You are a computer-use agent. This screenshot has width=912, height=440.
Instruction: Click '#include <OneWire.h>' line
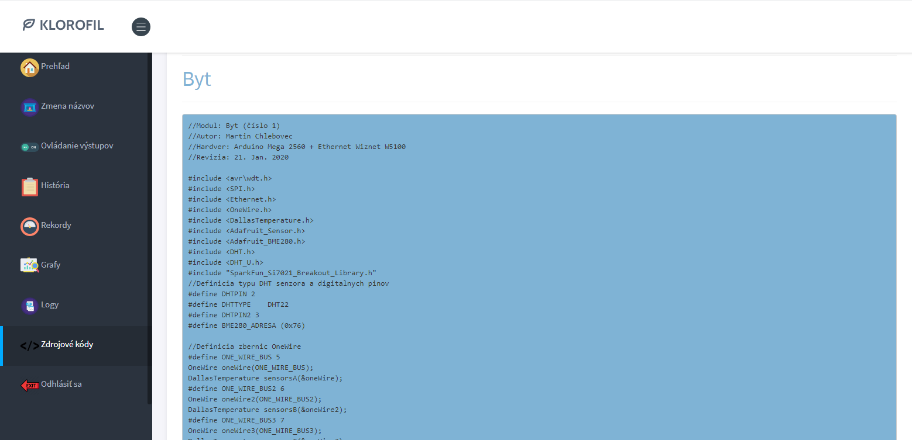tap(230, 210)
